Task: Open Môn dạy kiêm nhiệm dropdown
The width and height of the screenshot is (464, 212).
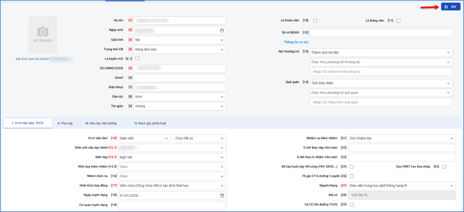Action: (x=172, y=167)
